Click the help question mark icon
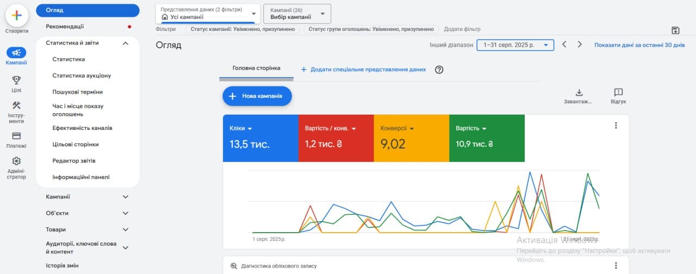The width and height of the screenshot is (696, 274). [439, 70]
